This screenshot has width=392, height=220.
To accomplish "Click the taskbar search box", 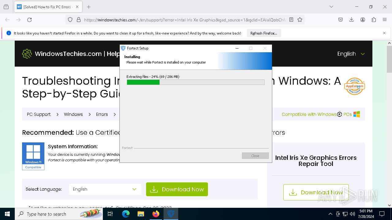I will coord(59,214).
